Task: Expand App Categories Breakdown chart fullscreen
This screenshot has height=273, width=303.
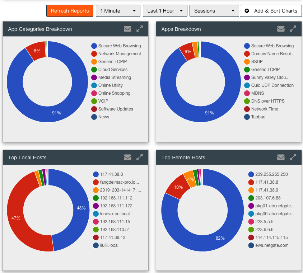Action: (x=140, y=29)
